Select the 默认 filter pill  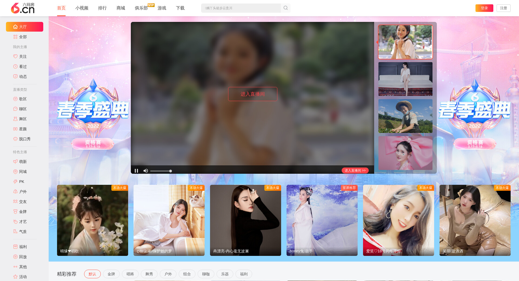coord(92,274)
